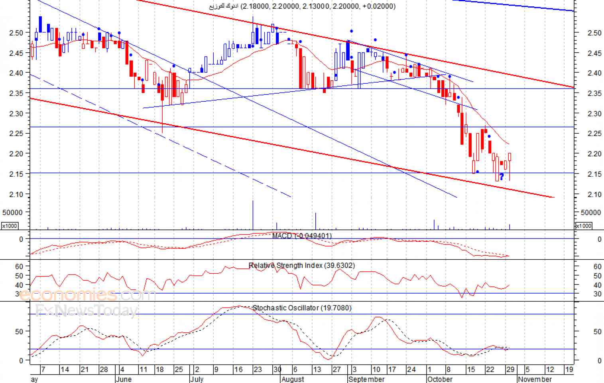Image resolution: width=604 pixels, height=383 pixels.
Task: Select the August month label on time axis
Action: 293,379
